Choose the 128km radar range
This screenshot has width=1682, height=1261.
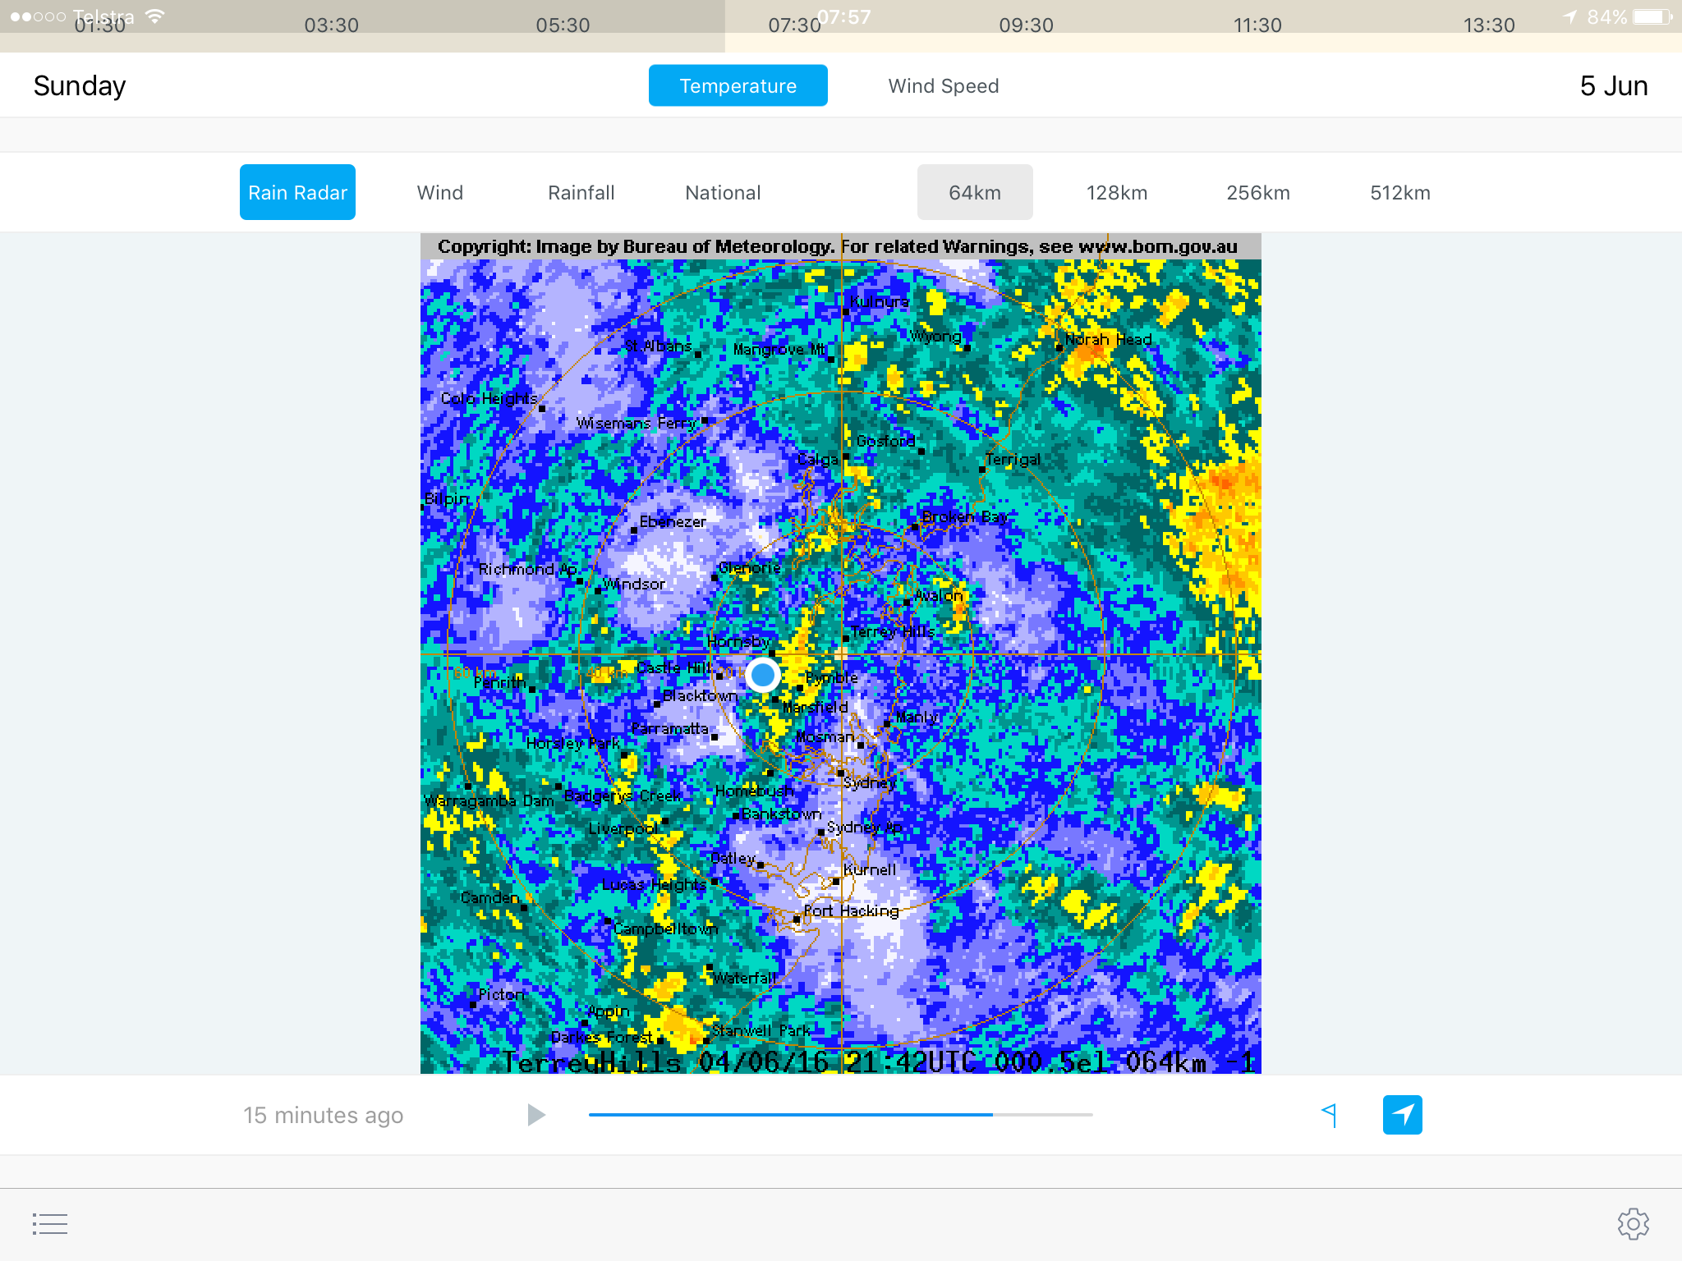(x=1116, y=193)
